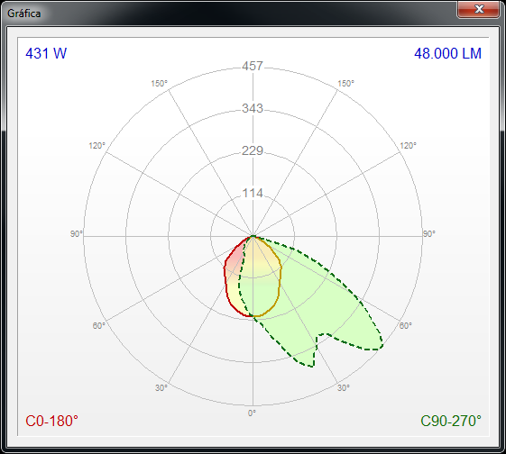Click the 0° angle marker
Screen dimensions: 506x454
coord(252,413)
